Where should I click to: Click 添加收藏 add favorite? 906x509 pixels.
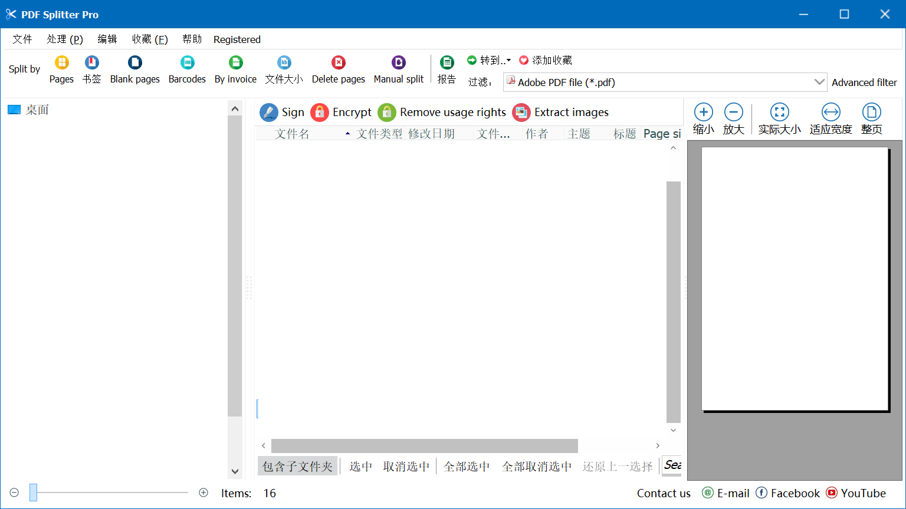[546, 60]
